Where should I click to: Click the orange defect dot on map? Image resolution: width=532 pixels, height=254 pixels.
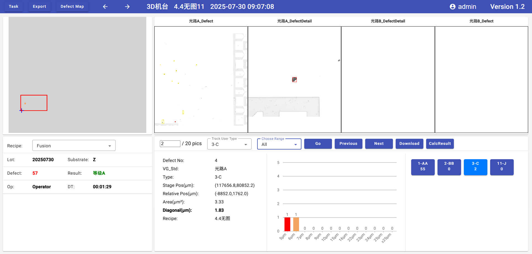click(25, 103)
